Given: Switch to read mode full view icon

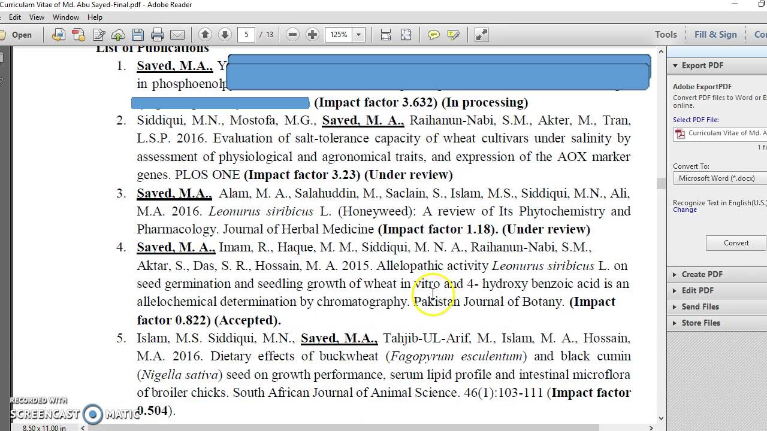Looking at the screenshot, I should pos(481,35).
